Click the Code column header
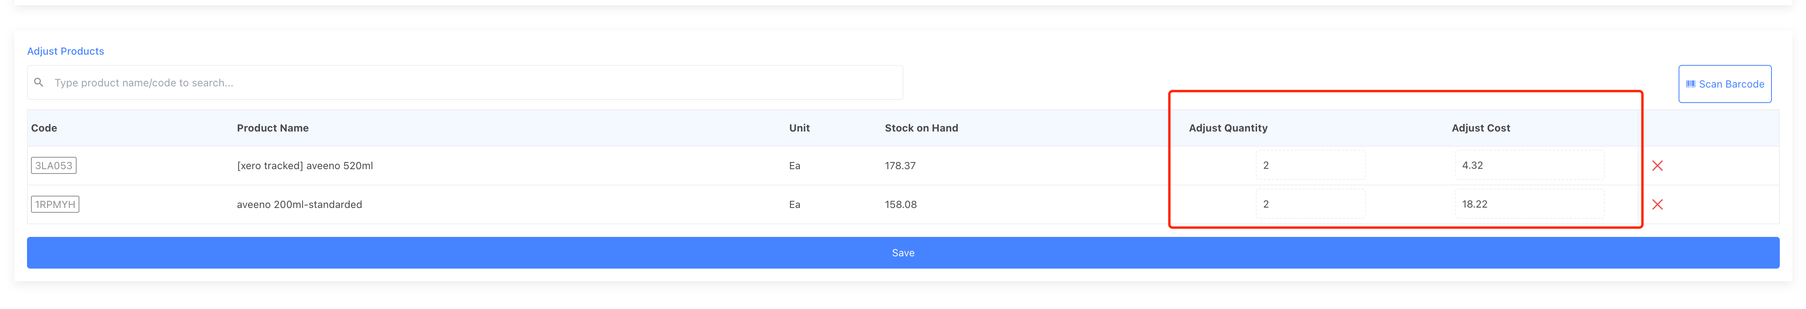The width and height of the screenshot is (1806, 309). [44, 128]
